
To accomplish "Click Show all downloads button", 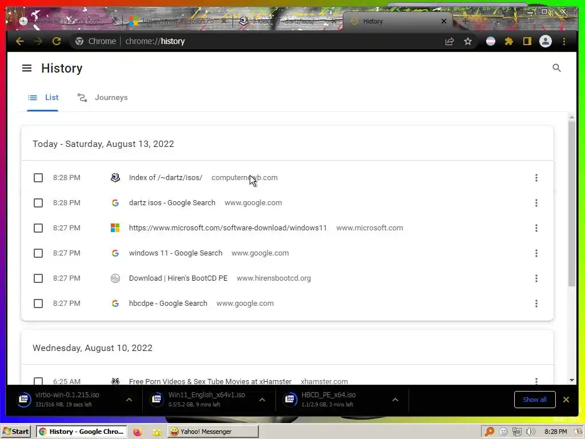I will point(535,400).
